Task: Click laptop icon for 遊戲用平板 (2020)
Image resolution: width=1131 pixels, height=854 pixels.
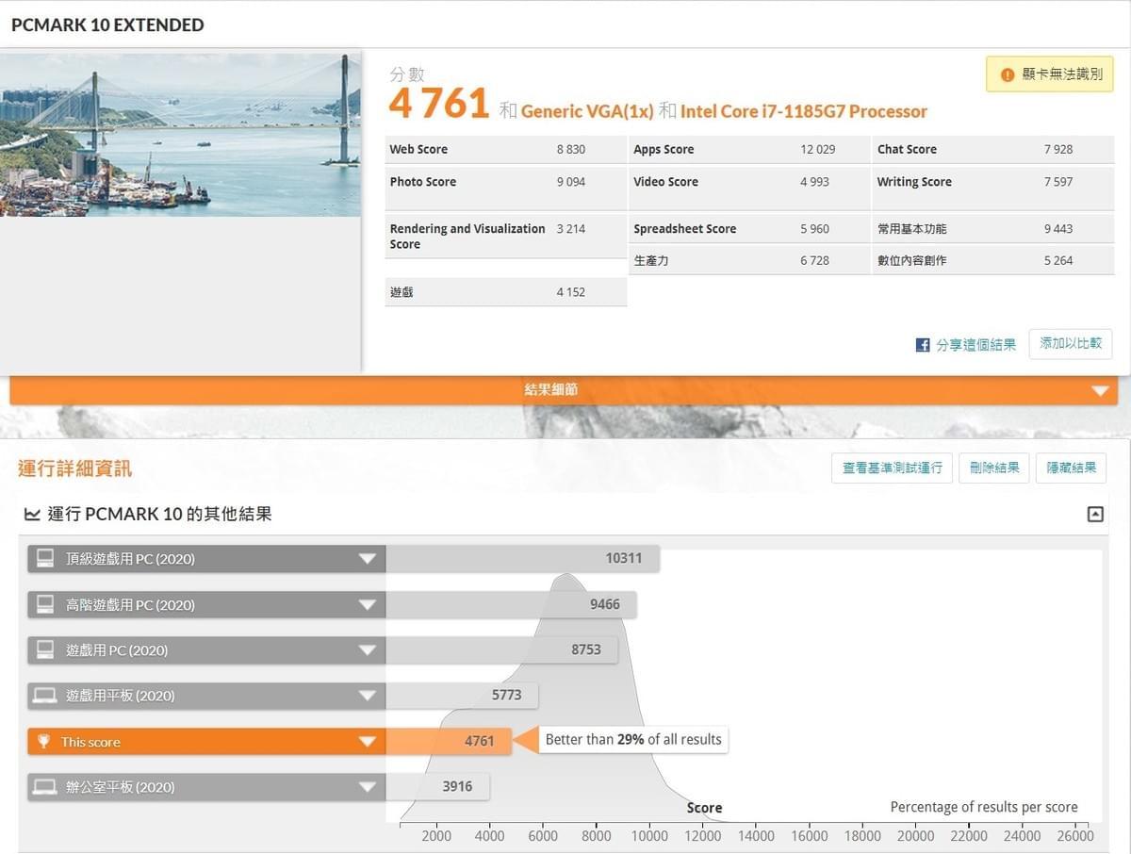Action: 44,696
